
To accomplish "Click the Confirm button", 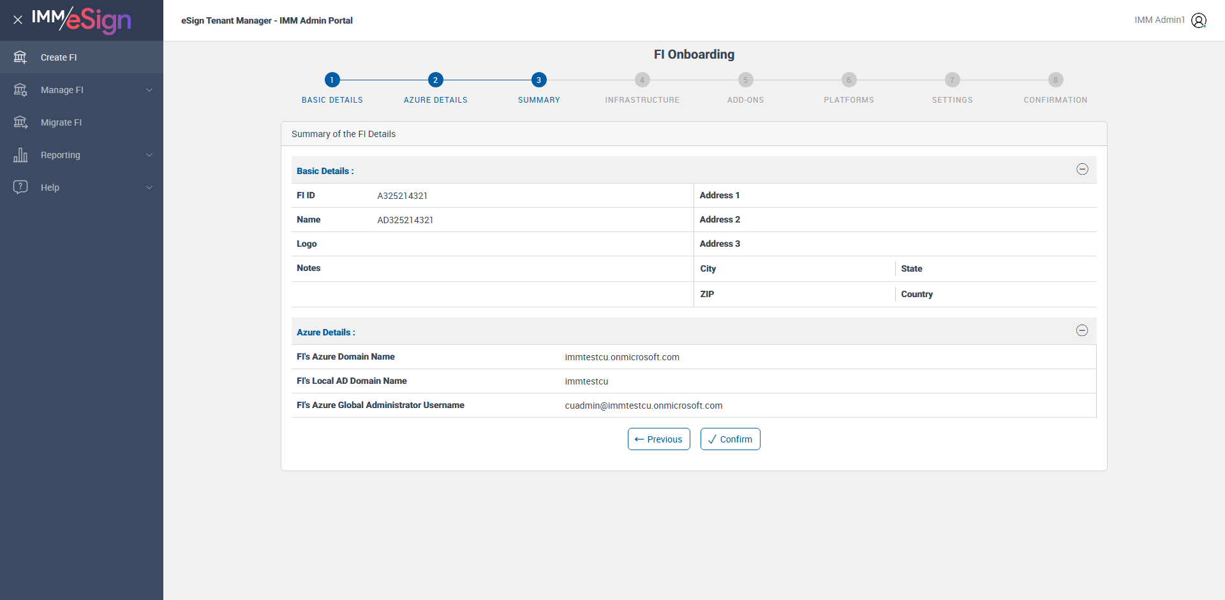I will click(731, 439).
